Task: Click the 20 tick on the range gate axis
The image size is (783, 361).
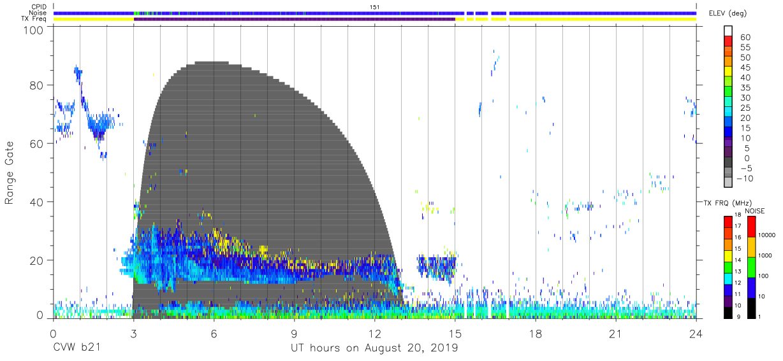Action: pyautogui.click(x=37, y=260)
